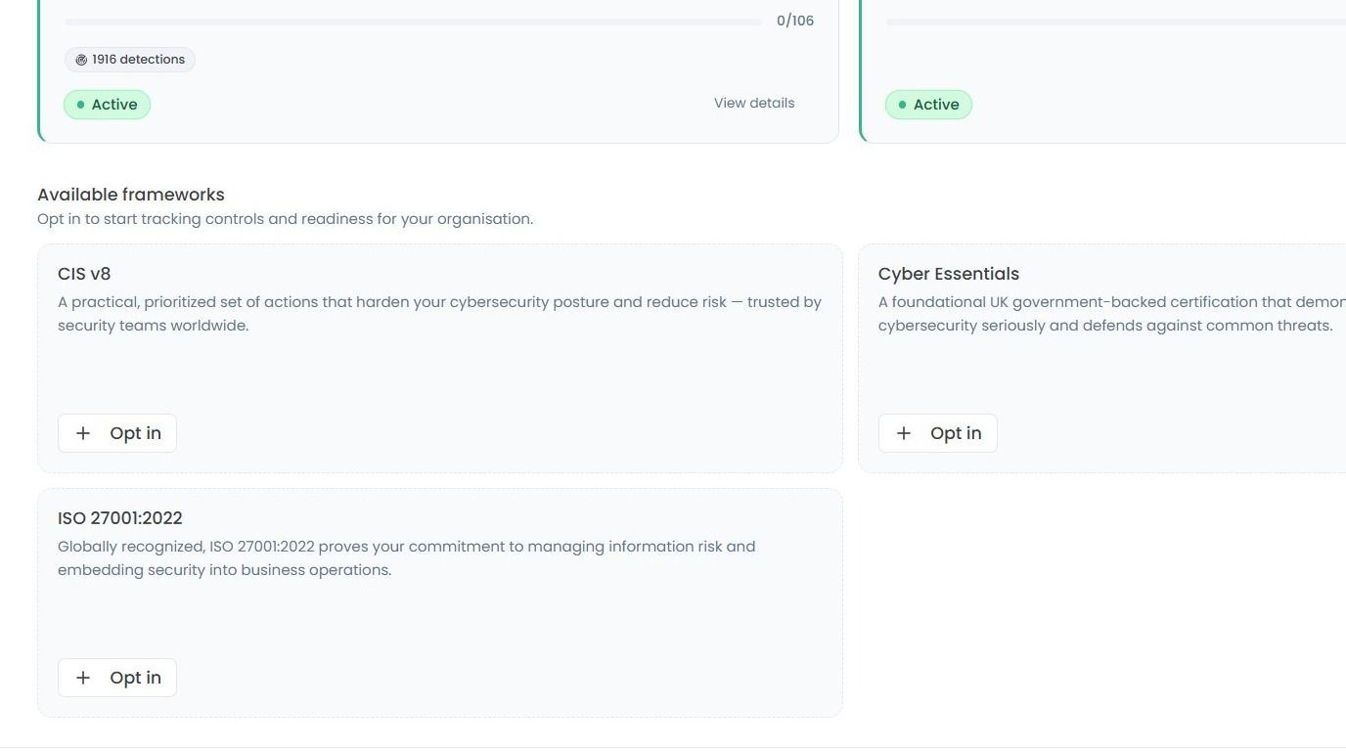The image size is (1346, 752).
Task: Click the 1916 detections fingerprint chip
Action: [x=130, y=60]
